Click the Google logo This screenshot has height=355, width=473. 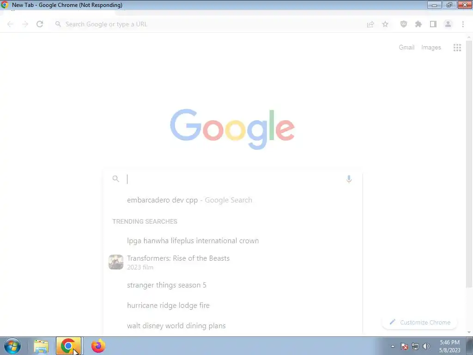(232, 129)
